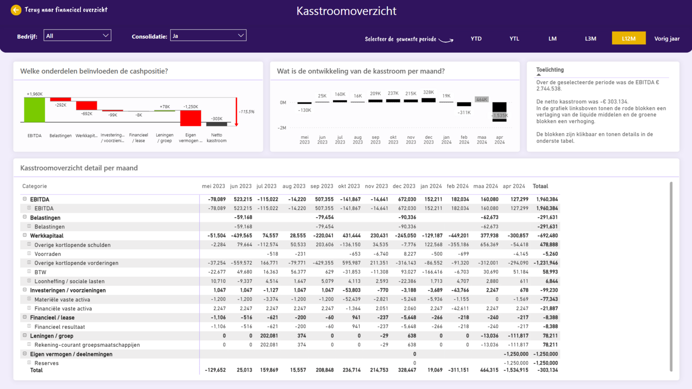Switch to the L3M period
Image resolution: width=692 pixels, height=389 pixels.
[590, 38]
